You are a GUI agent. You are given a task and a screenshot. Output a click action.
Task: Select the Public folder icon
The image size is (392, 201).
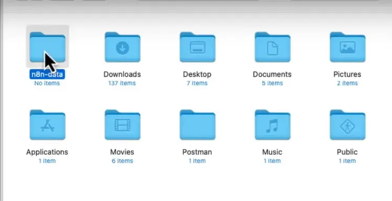(347, 125)
